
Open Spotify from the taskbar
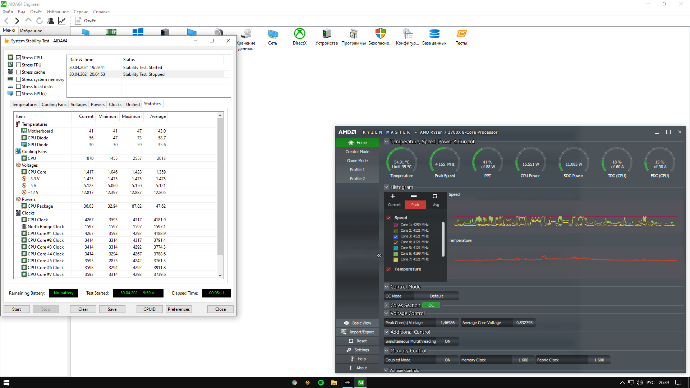point(321,383)
